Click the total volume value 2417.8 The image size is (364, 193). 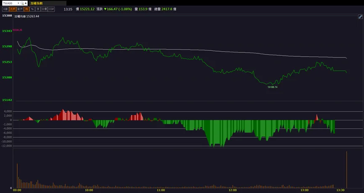(x=167, y=9)
